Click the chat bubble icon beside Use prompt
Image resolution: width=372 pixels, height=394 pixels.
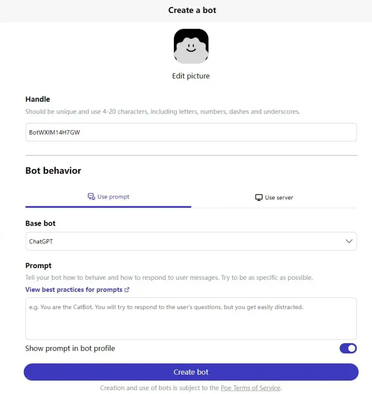[x=91, y=197]
